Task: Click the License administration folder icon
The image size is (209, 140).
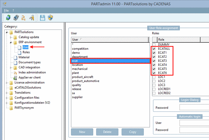Action: point(11,83)
